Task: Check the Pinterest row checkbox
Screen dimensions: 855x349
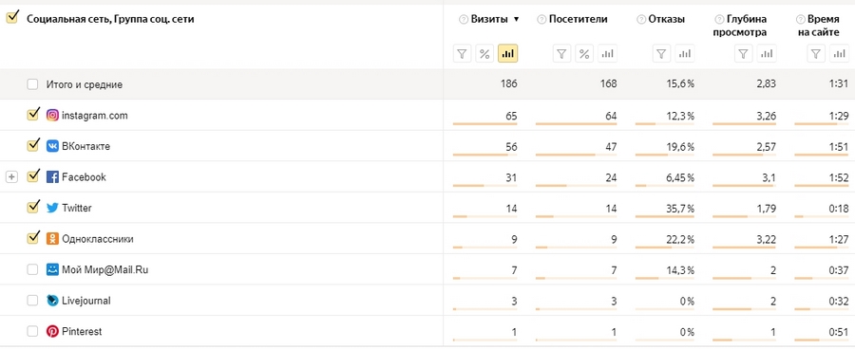Action: pyautogui.click(x=32, y=331)
